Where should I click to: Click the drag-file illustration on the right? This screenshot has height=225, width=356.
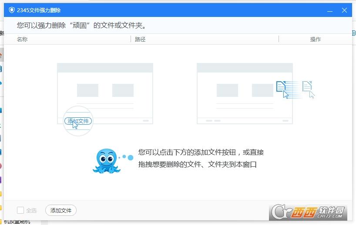click(255, 93)
